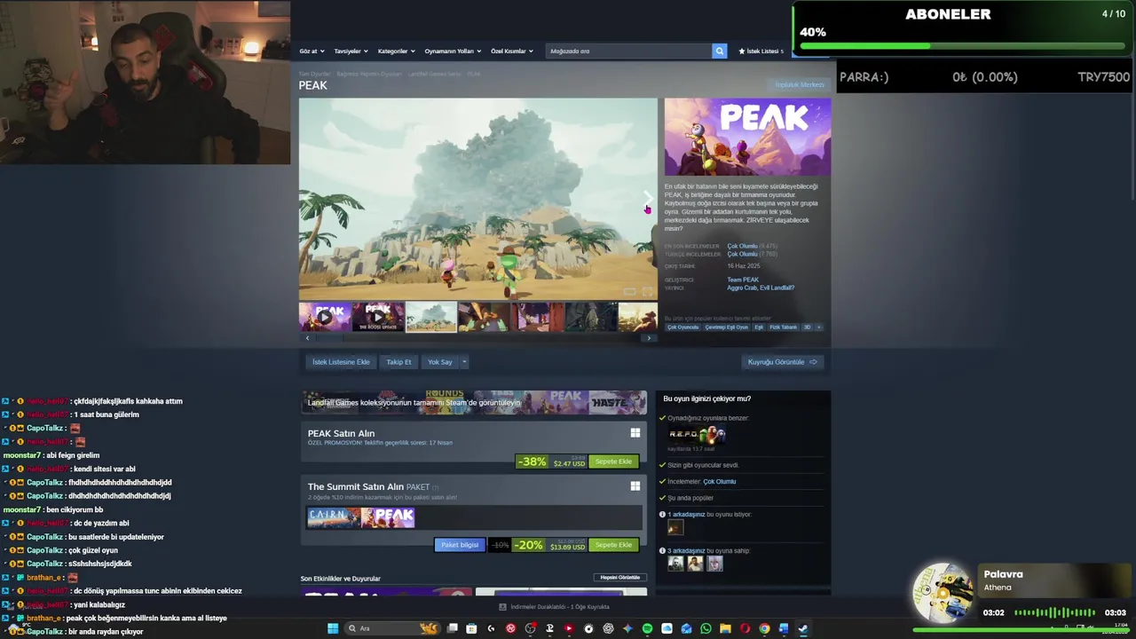Open Task View on taskbar
Screen dimensions: 1136x639
point(452,628)
